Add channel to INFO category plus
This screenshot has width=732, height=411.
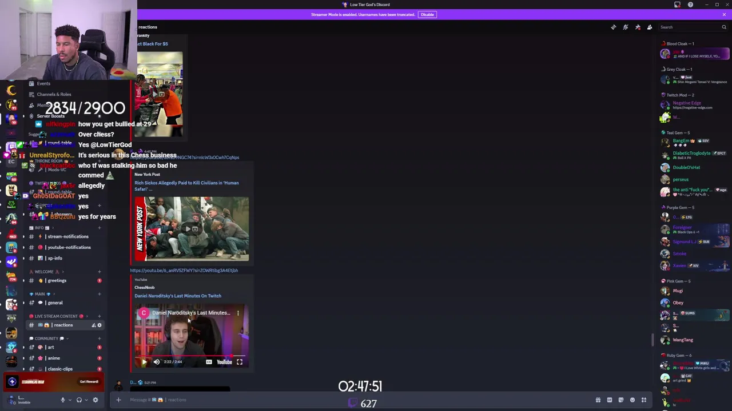point(100,227)
